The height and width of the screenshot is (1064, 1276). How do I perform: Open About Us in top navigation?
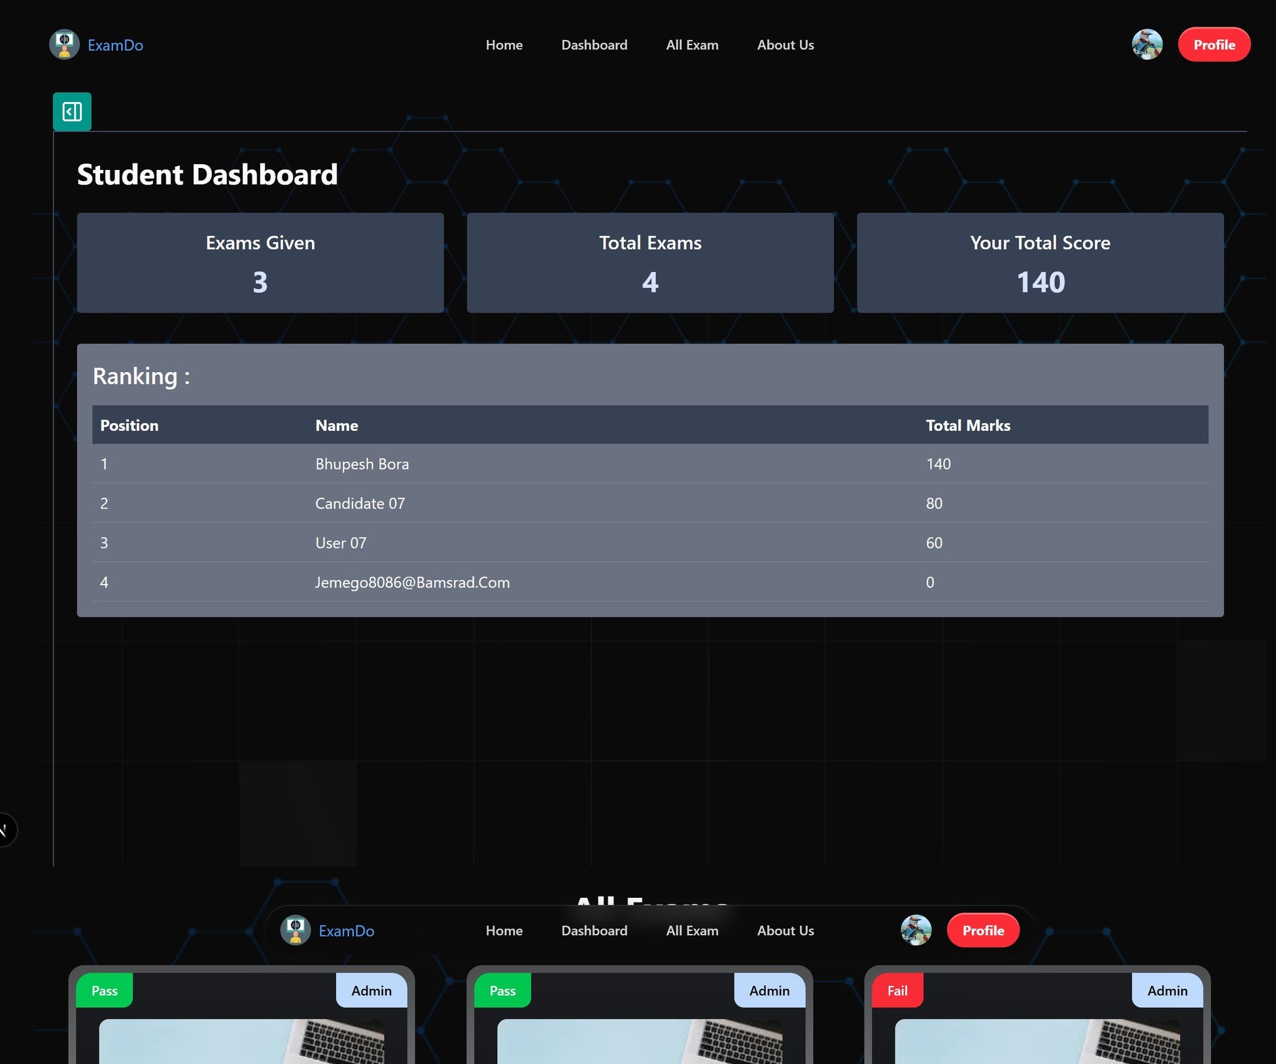[785, 44]
